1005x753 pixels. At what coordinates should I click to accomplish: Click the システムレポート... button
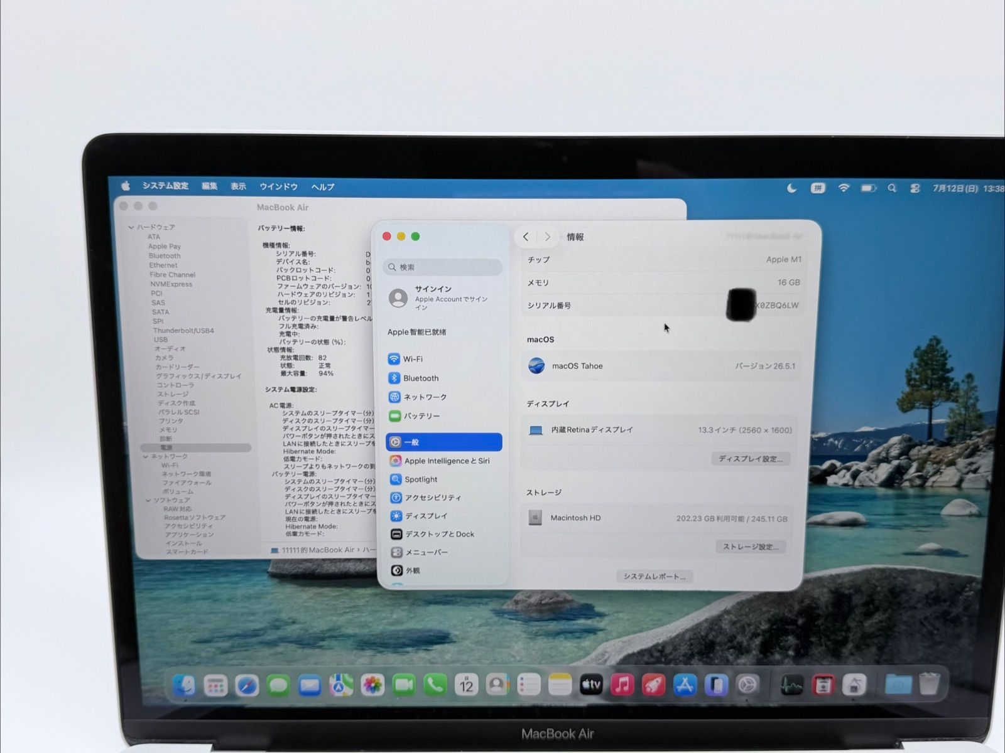click(655, 576)
